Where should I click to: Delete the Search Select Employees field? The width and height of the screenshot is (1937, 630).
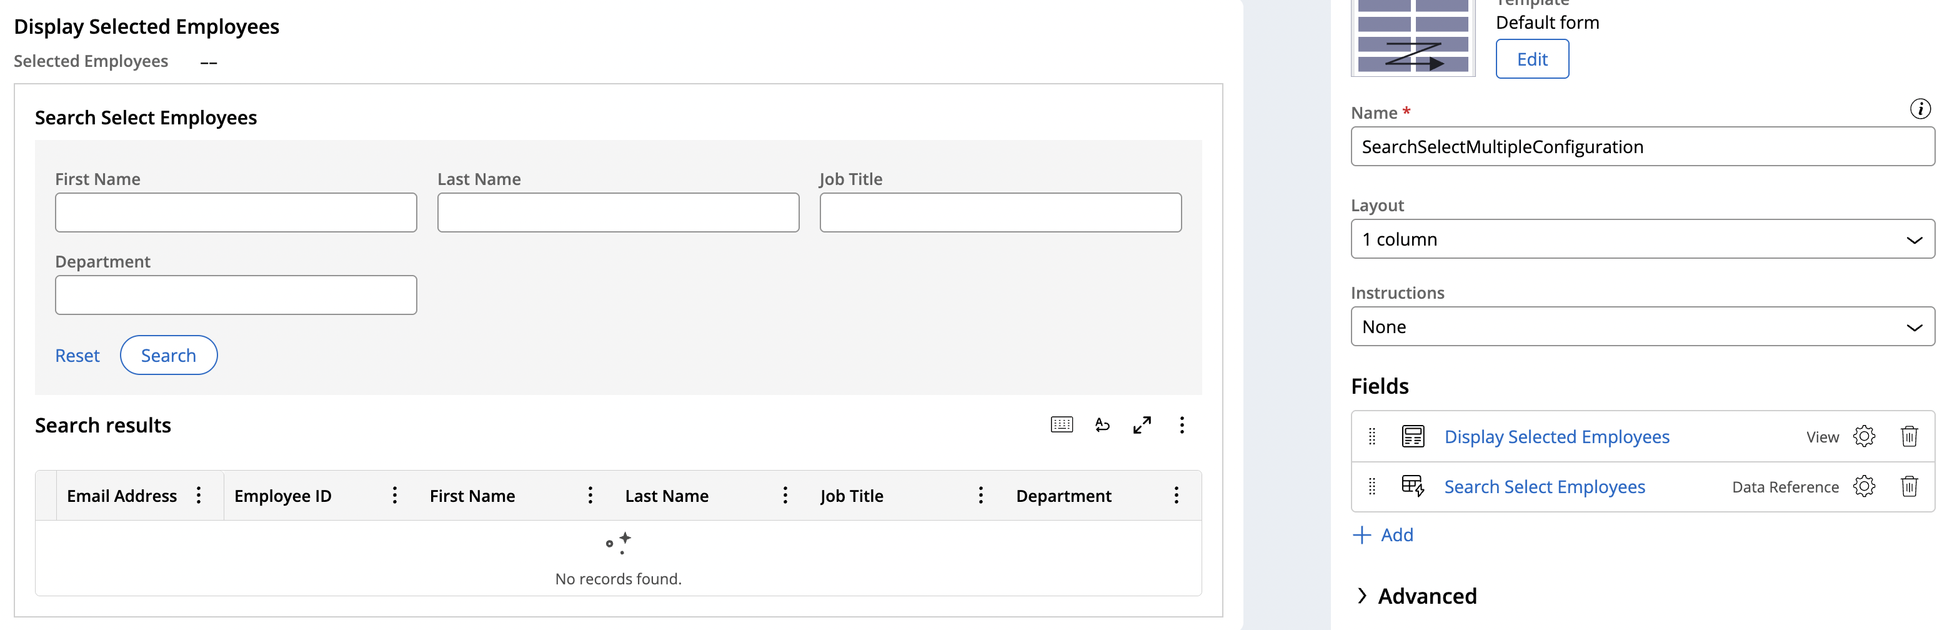coord(1908,486)
